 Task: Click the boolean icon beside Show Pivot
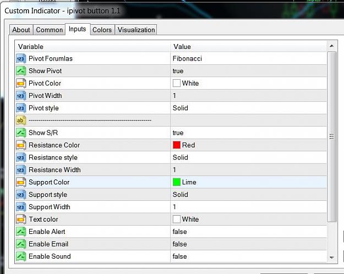point(21,71)
